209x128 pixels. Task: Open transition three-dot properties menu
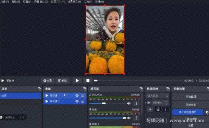tap(166, 109)
